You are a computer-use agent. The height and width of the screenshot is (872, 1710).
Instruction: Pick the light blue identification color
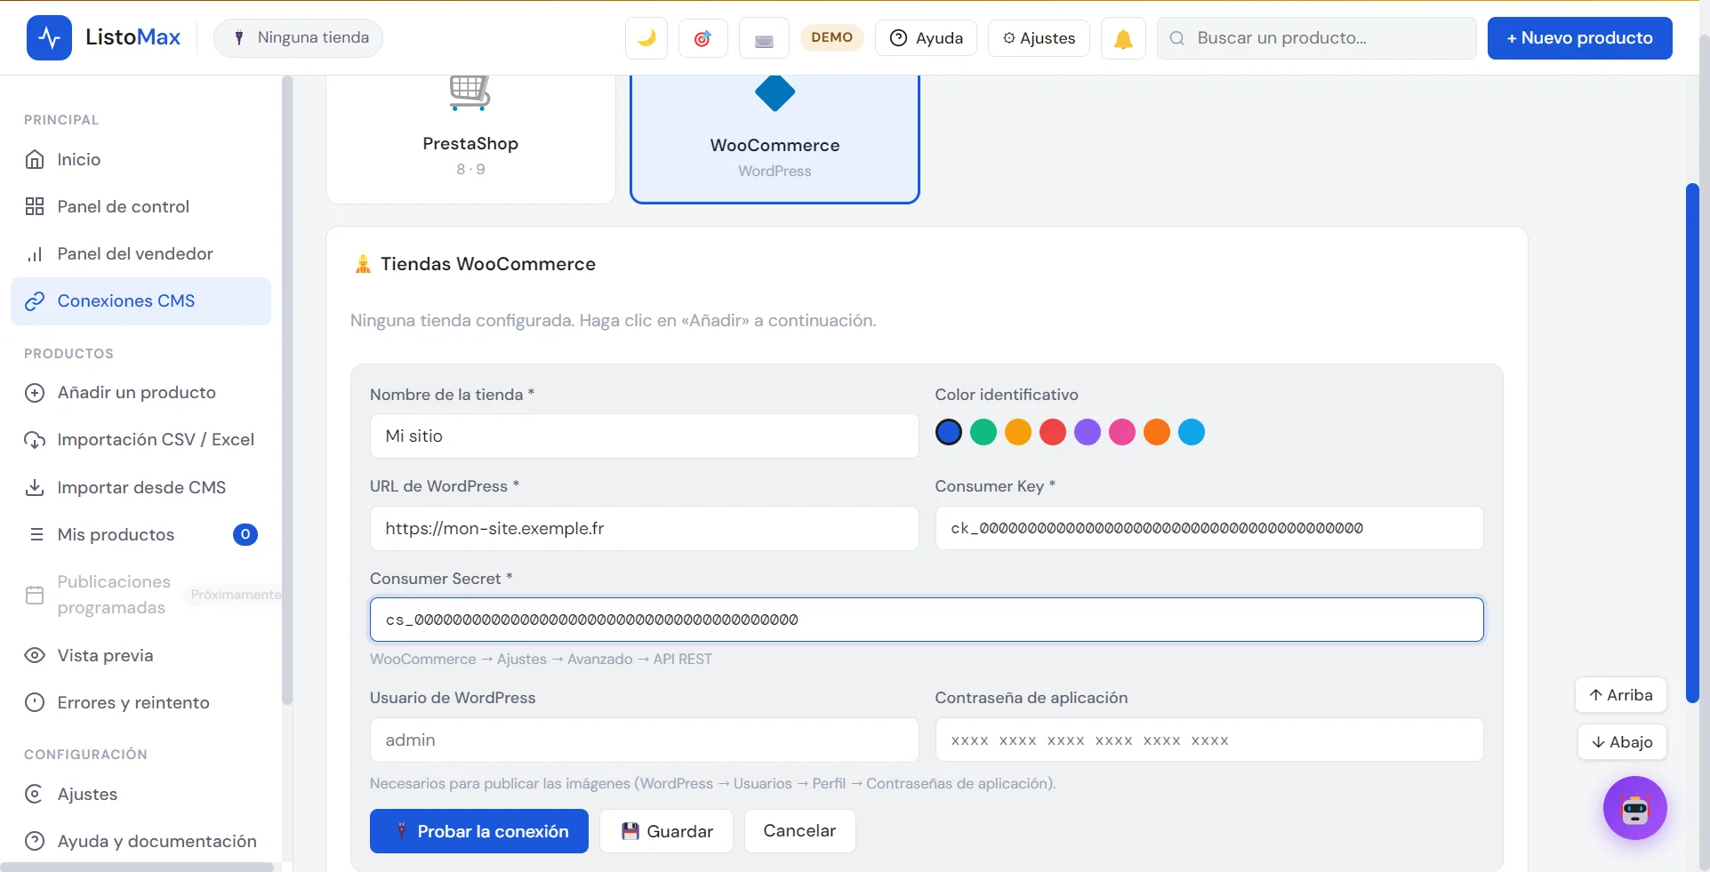(1192, 432)
